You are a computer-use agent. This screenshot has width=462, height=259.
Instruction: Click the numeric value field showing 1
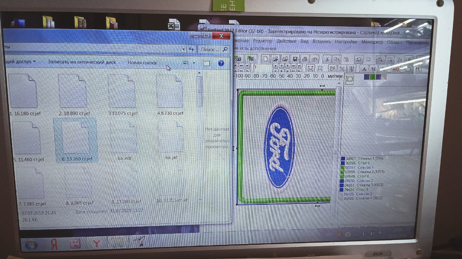tap(262, 68)
